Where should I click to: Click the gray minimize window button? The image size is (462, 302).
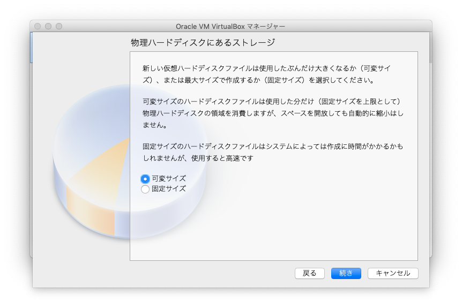(48, 26)
